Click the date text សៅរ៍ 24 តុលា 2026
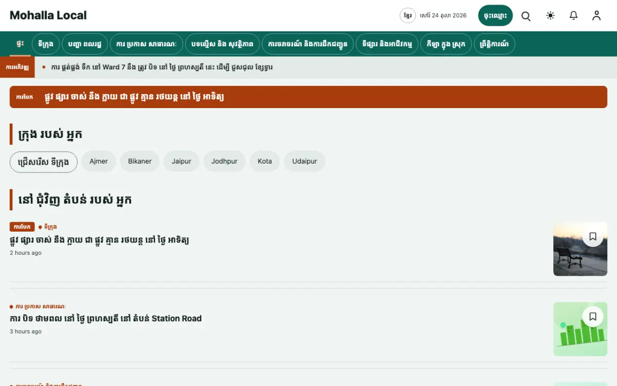Viewport: 617px width, 386px height. tap(443, 15)
